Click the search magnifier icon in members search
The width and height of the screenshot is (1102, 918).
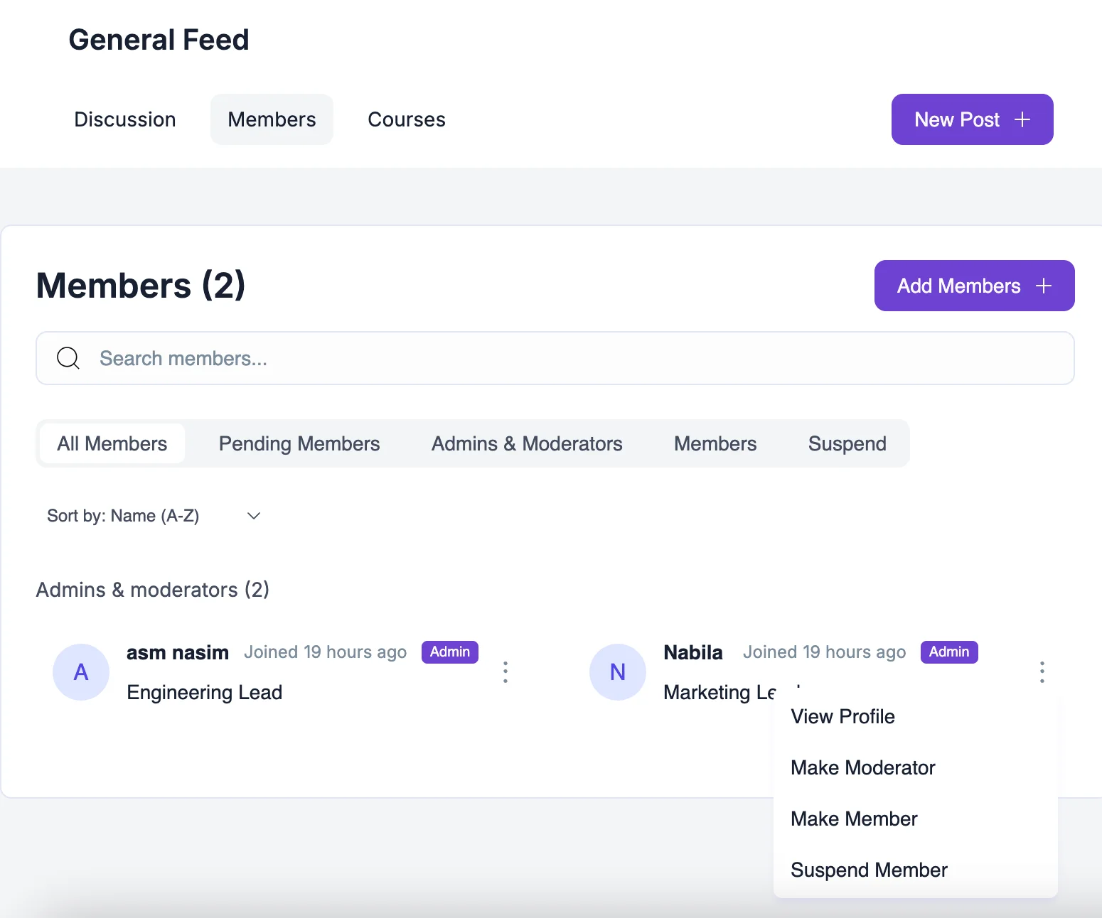(68, 357)
